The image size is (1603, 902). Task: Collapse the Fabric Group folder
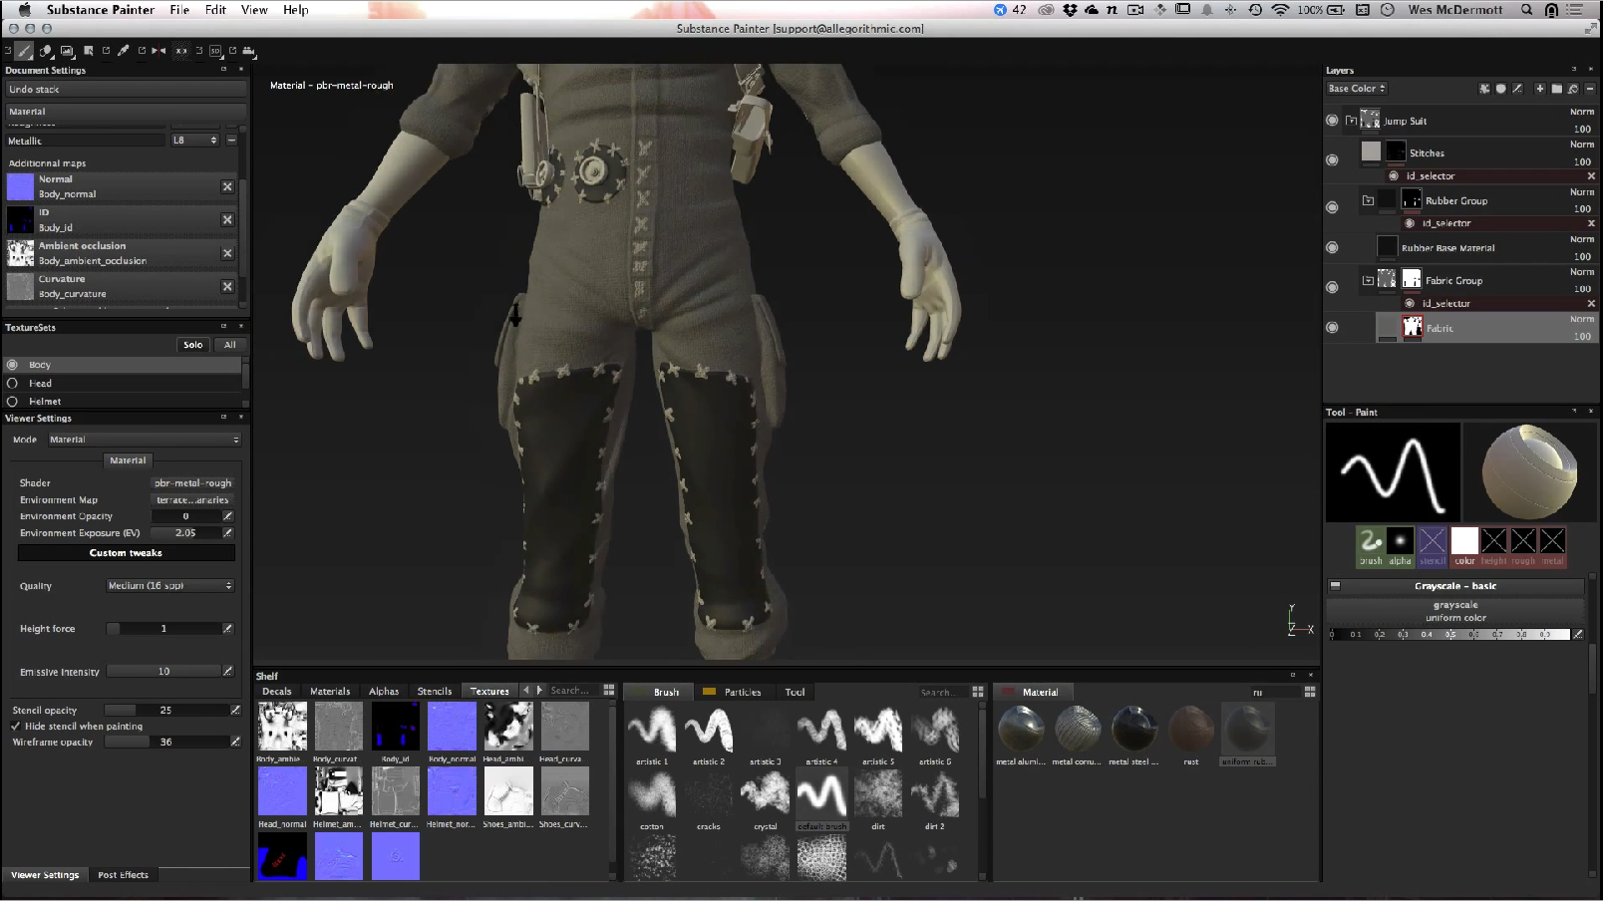[x=1368, y=281]
